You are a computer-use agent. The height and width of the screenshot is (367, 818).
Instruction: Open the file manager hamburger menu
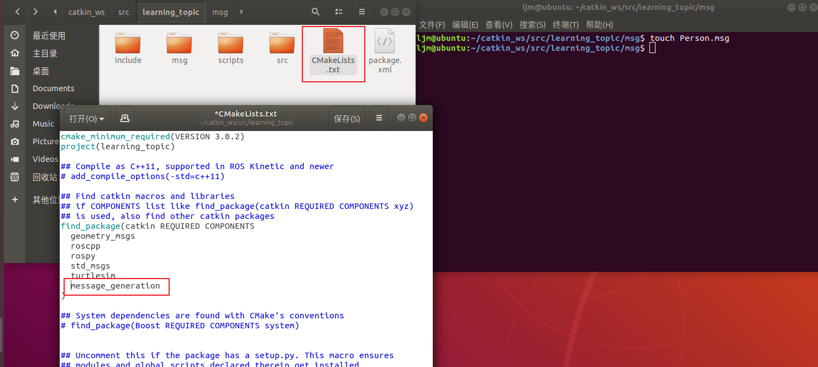[x=362, y=12]
